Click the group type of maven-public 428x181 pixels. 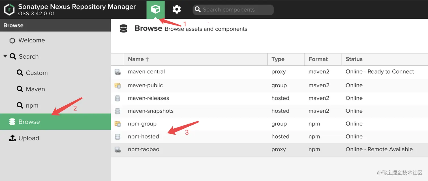point(279,86)
